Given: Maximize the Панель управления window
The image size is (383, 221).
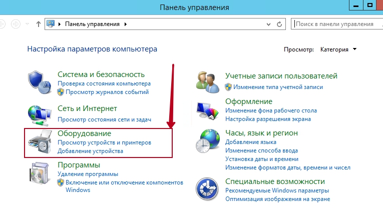Looking at the screenshot, I should pyautogui.click(x=370, y=5).
